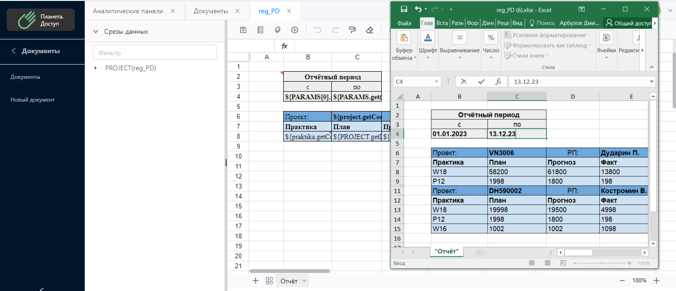Image resolution: width=676 pixels, height=291 pixels.
Task: Open the Файл ribbon tab in Excel
Action: [x=405, y=23]
